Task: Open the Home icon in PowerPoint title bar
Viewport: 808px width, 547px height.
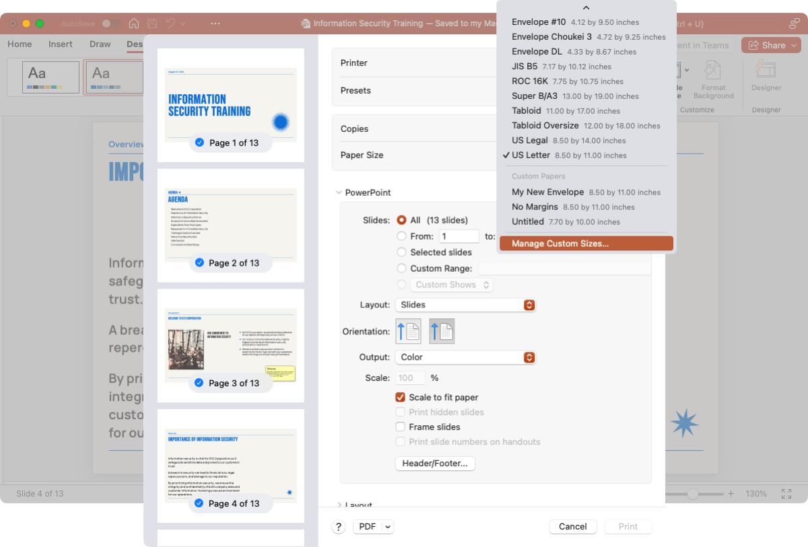Action: [134, 24]
